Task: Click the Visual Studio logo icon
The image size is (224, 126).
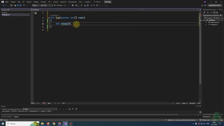Action: (2, 2)
